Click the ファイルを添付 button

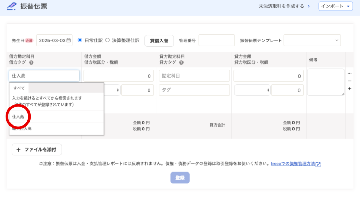click(x=37, y=149)
